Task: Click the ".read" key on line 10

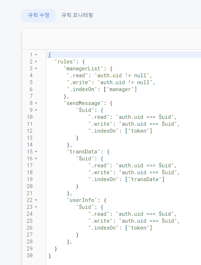Action: click(99, 117)
